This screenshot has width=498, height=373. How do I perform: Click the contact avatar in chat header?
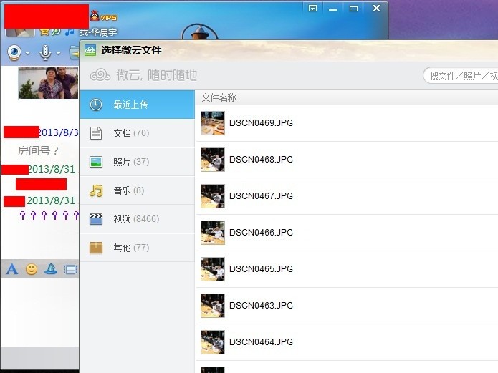click(x=20, y=32)
